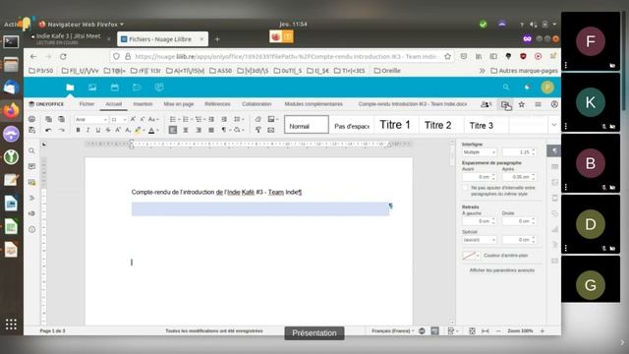
Task: Switch to Mise en page tab
Action: [179, 104]
